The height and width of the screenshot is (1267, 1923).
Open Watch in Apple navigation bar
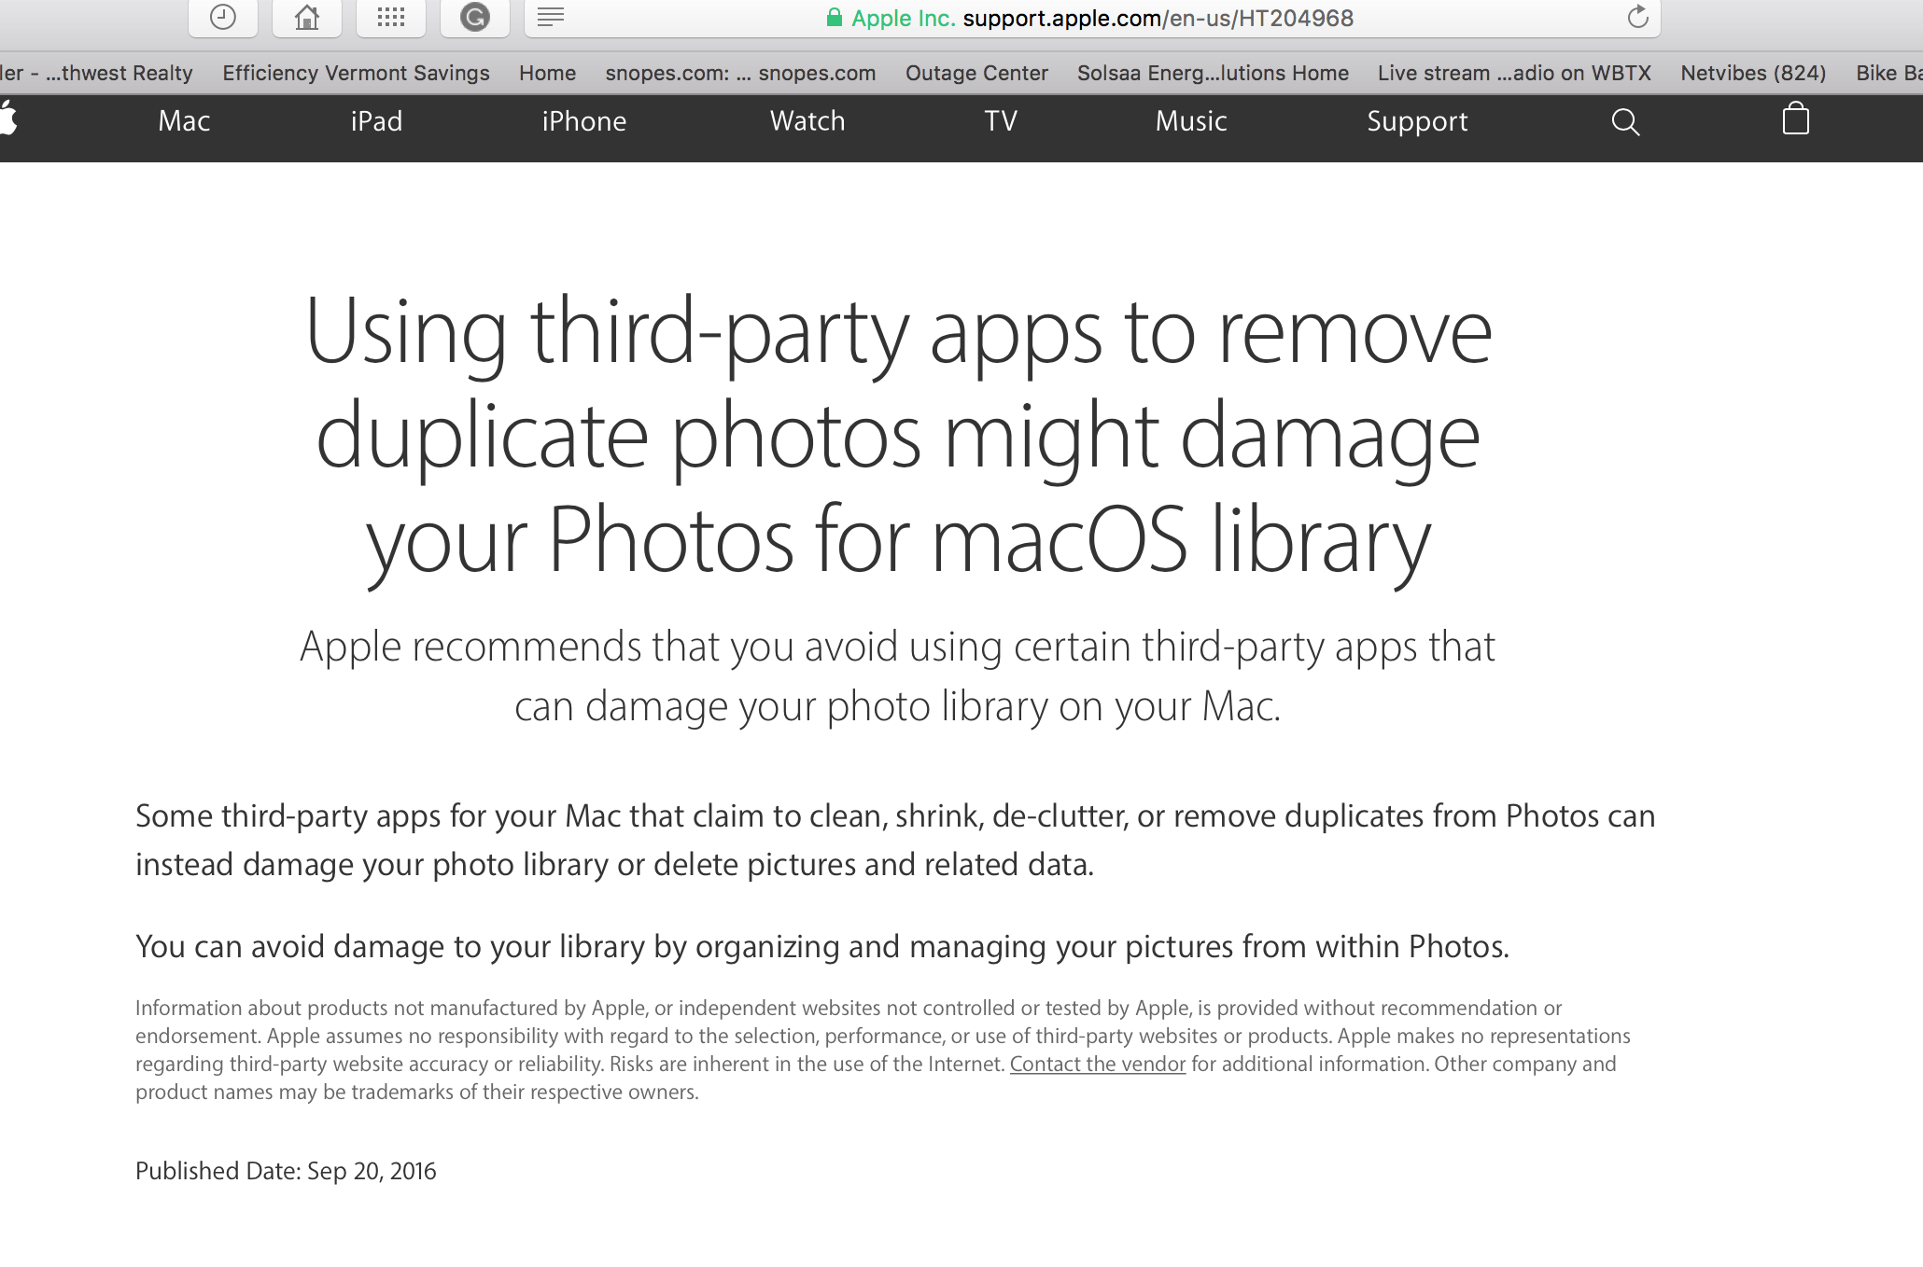point(807,121)
